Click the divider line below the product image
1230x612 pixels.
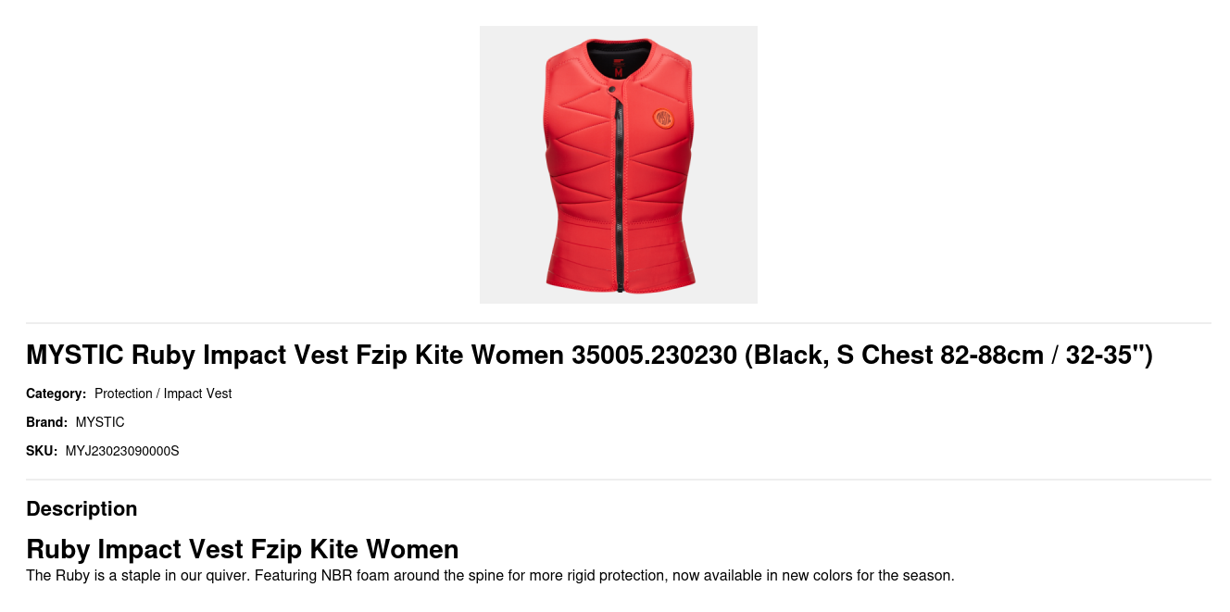[x=619, y=323]
